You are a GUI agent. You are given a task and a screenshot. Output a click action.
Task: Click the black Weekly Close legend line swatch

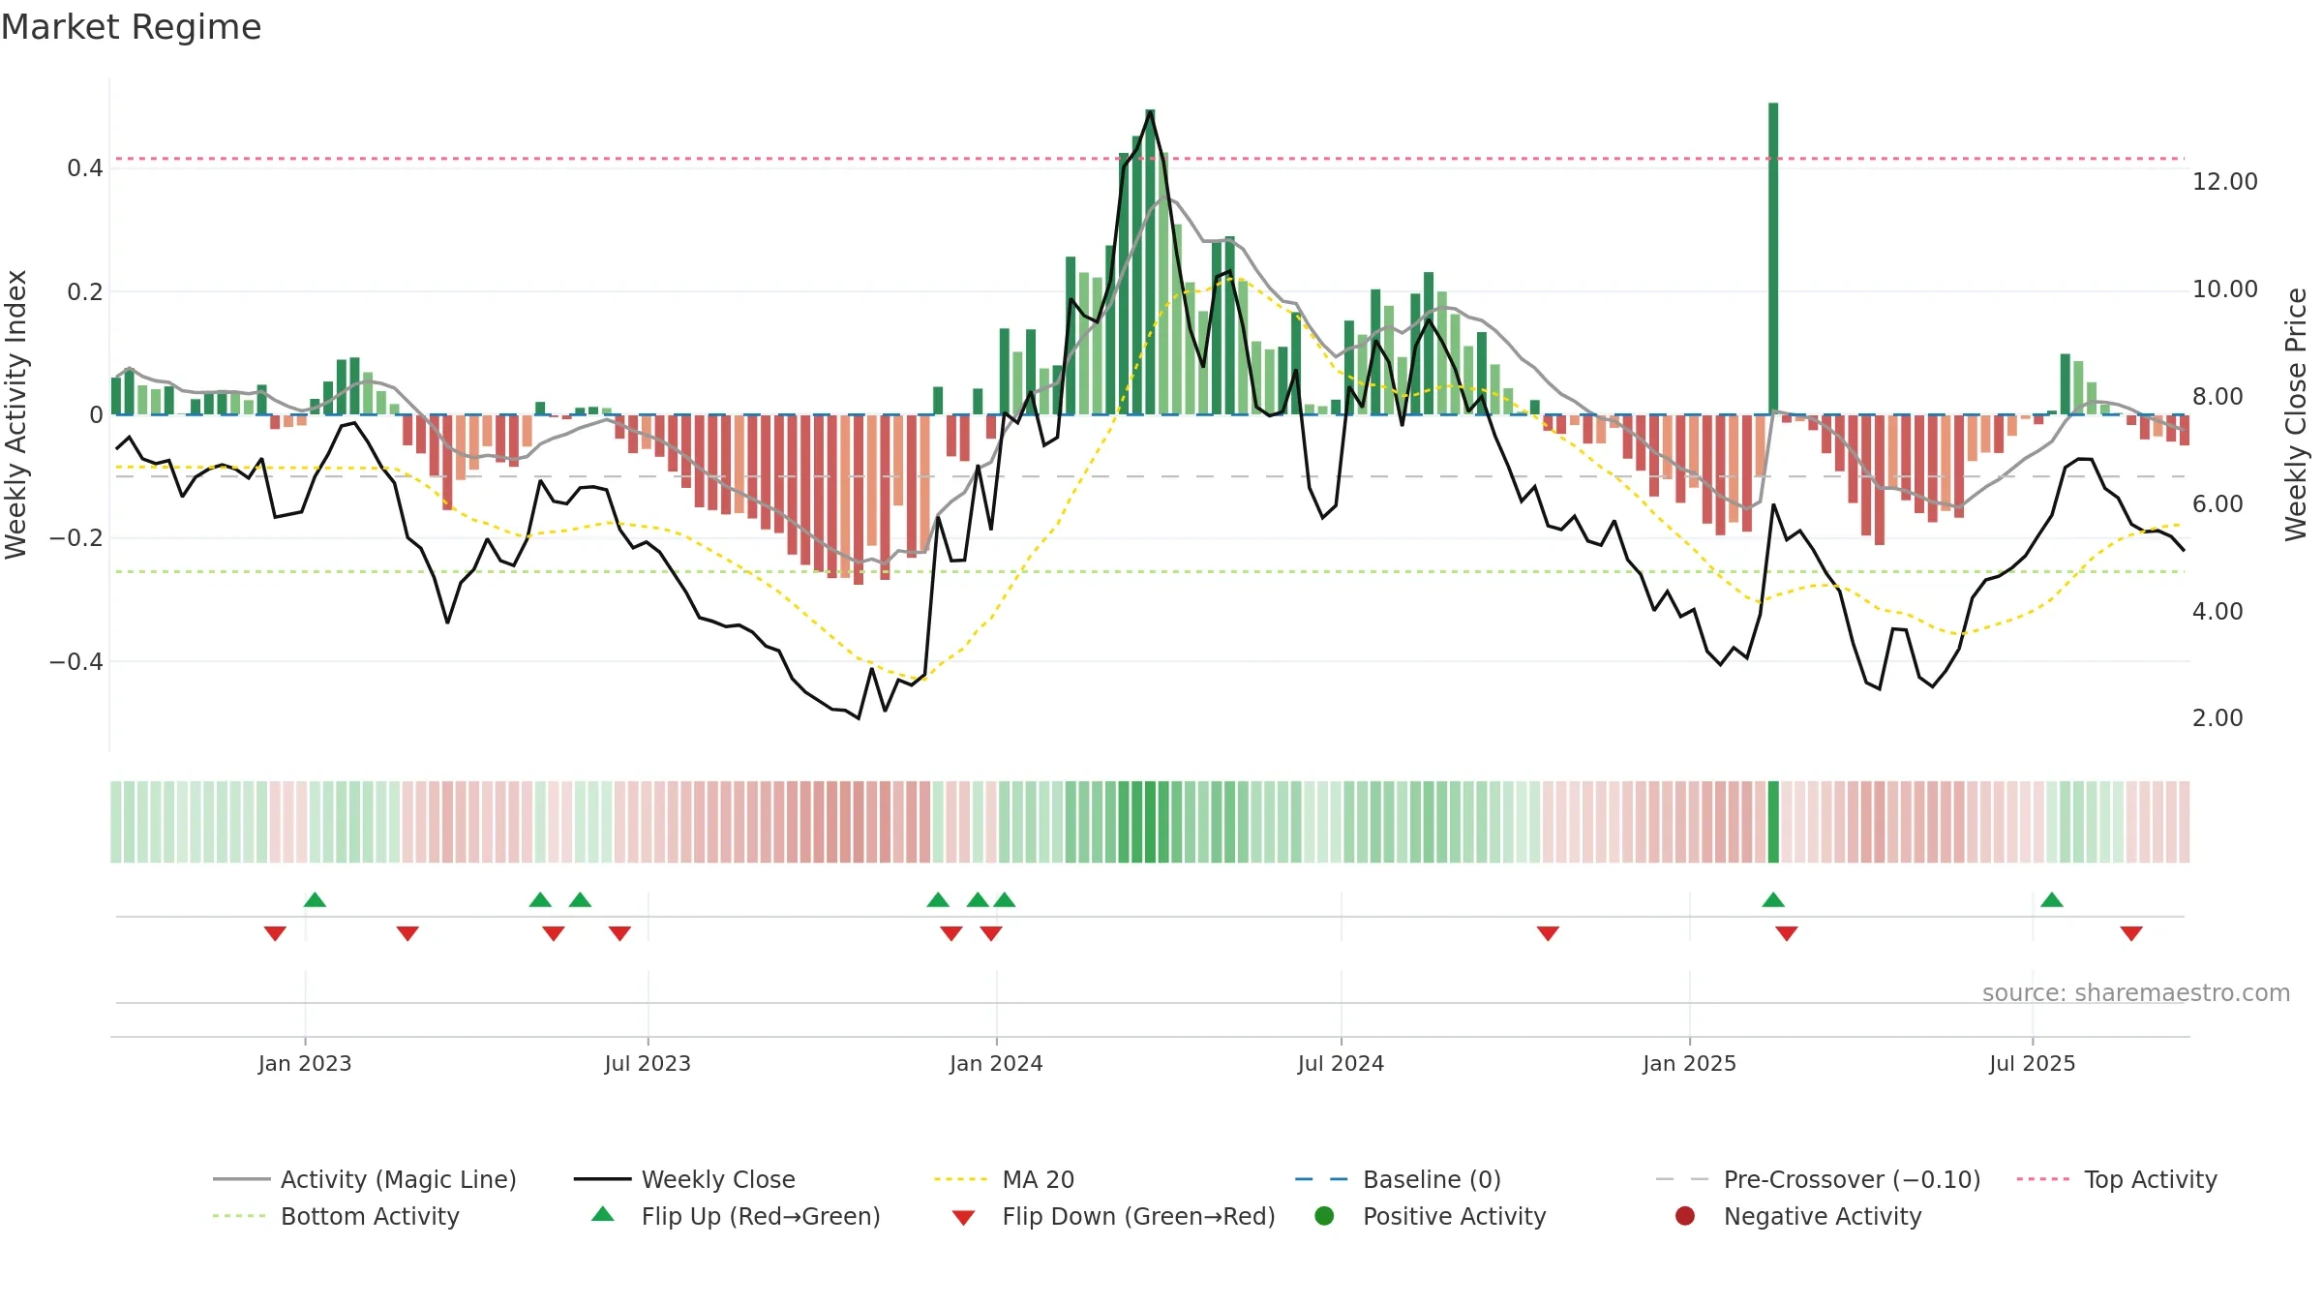(602, 1179)
